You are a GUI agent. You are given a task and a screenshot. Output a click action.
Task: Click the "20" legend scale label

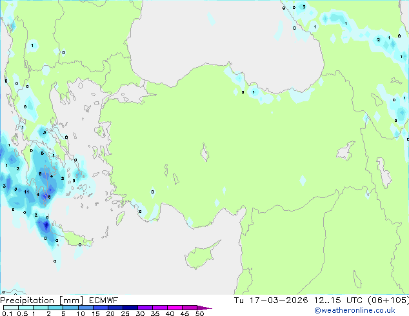point(110,313)
